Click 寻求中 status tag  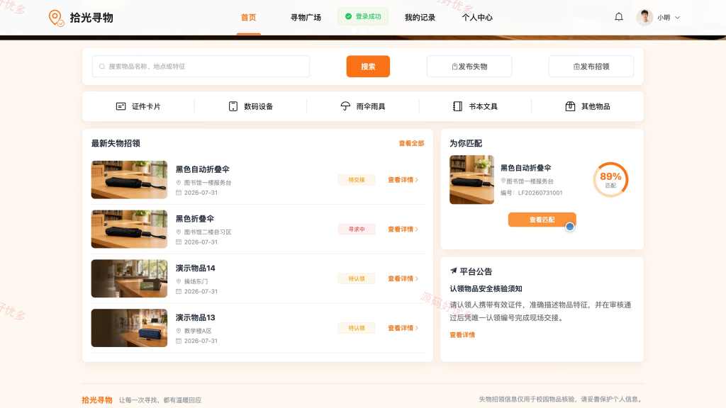click(x=357, y=229)
